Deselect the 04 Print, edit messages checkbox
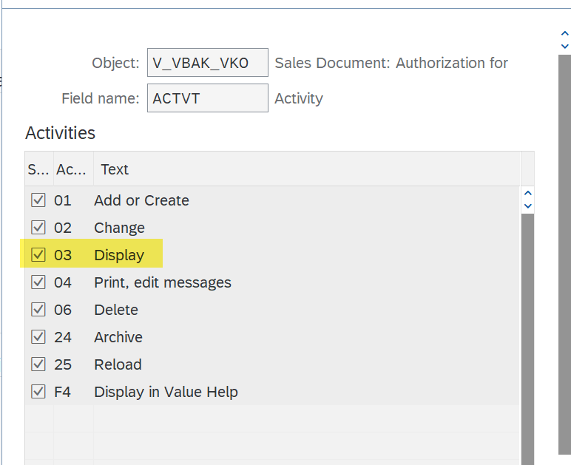The width and height of the screenshot is (571, 465). [38, 282]
